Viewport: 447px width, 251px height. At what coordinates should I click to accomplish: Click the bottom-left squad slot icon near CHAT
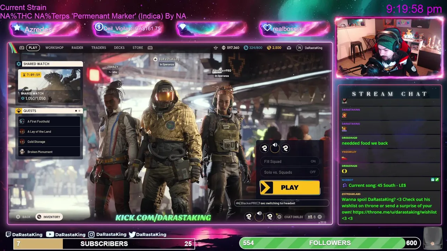[249, 216]
